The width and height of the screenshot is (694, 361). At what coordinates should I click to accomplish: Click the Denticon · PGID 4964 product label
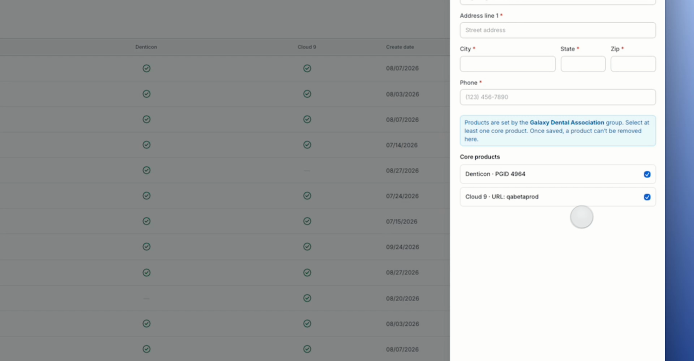[x=495, y=174]
